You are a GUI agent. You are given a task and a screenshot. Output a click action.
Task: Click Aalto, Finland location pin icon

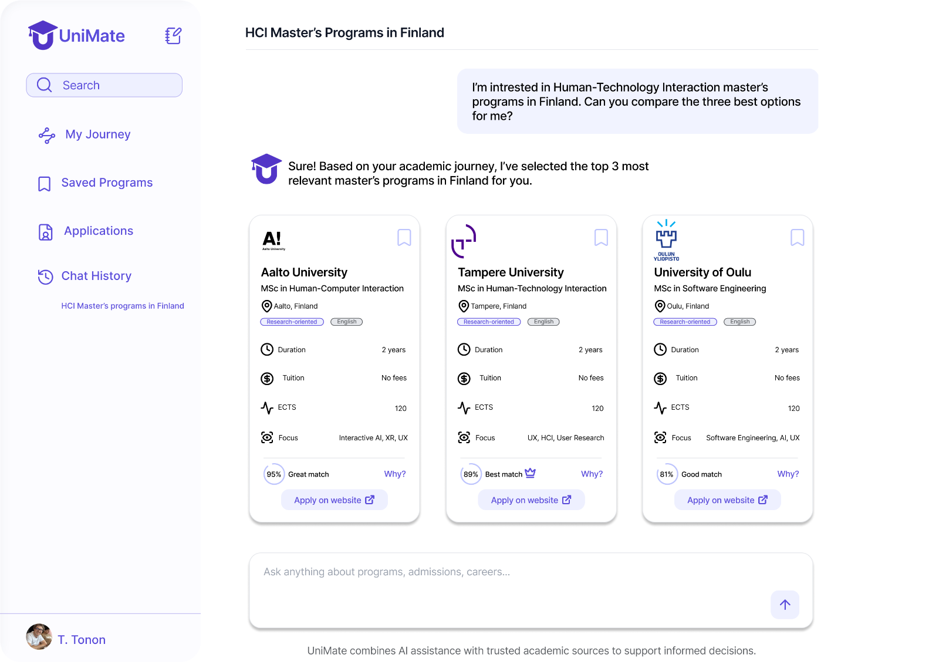click(266, 306)
